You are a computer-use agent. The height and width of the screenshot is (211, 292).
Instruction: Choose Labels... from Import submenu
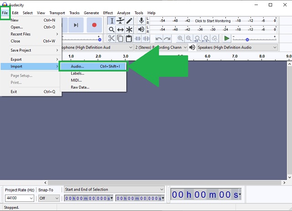click(93, 74)
